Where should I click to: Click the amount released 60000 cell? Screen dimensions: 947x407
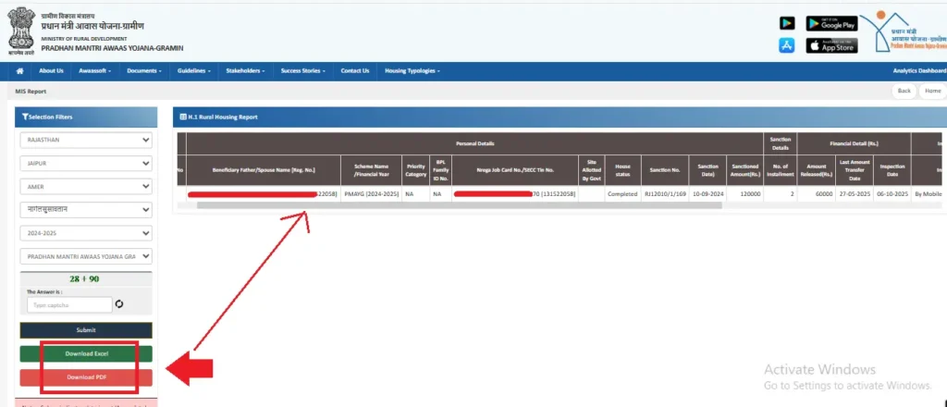[x=816, y=194]
